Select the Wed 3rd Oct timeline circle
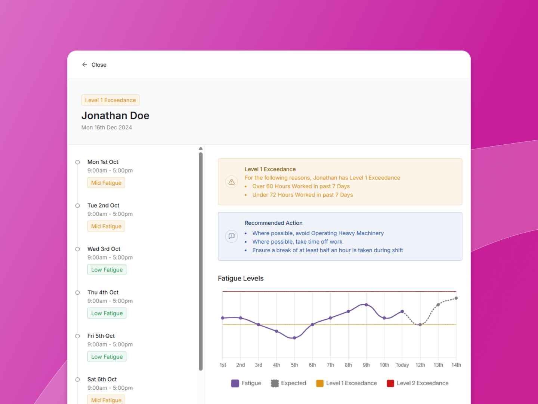The image size is (538, 404). [x=78, y=249]
